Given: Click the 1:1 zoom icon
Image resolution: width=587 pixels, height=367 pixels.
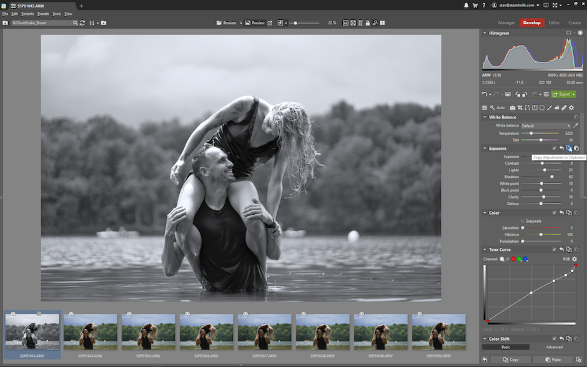Looking at the screenshot, I should tap(345, 23).
